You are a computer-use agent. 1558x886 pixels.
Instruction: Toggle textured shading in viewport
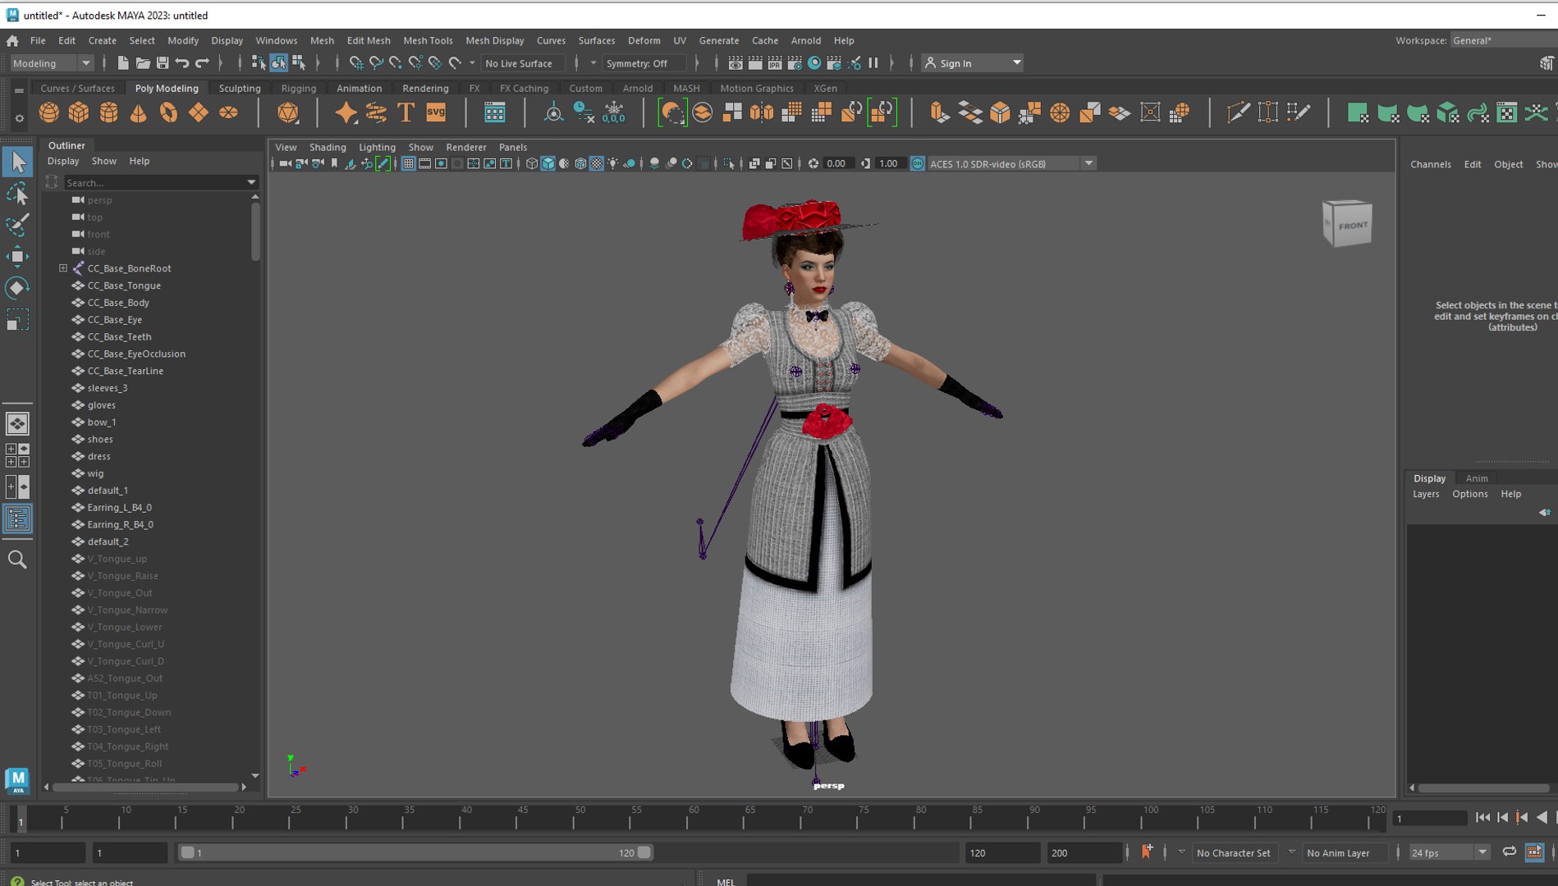point(597,164)
